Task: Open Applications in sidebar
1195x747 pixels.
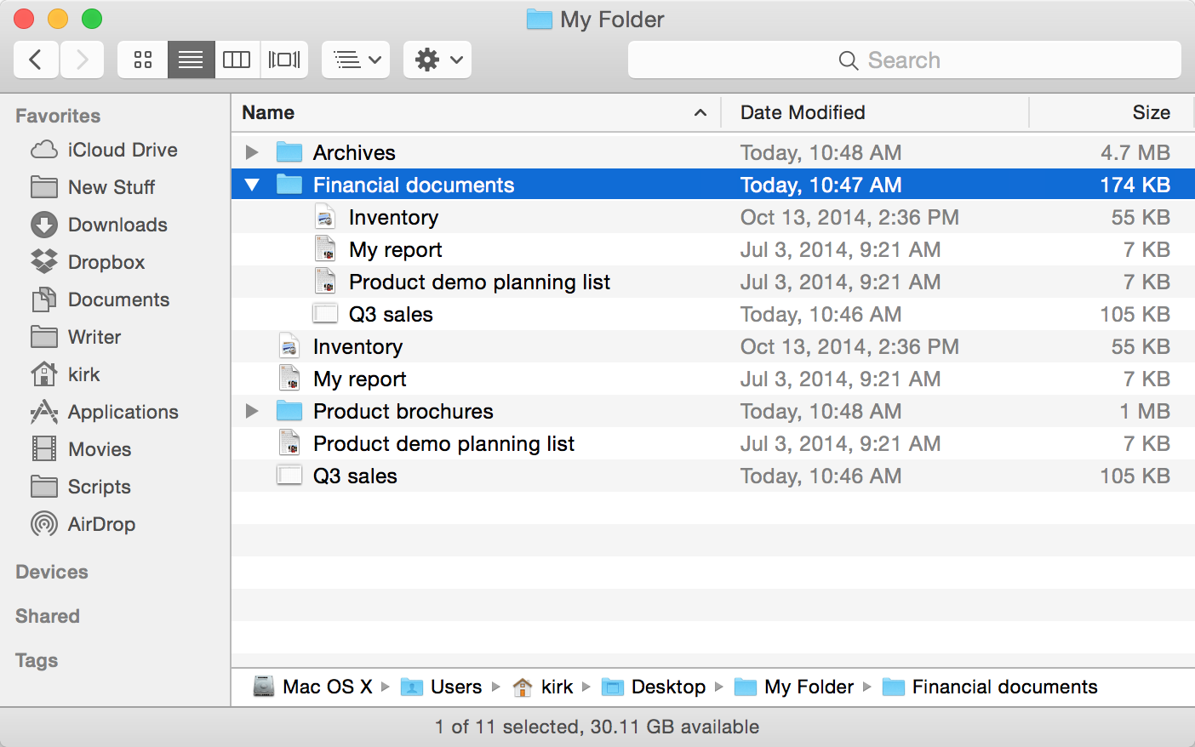Action: 104,412
